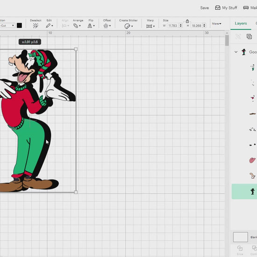Expand the Offset dropdown arrow
The width and height of the screenshot is (257, 257).
coord(110,26)
